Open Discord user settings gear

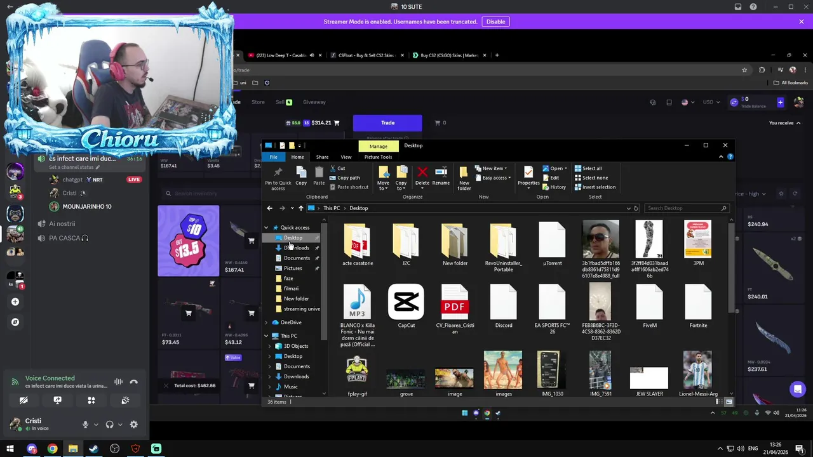[x=134, y=425]
